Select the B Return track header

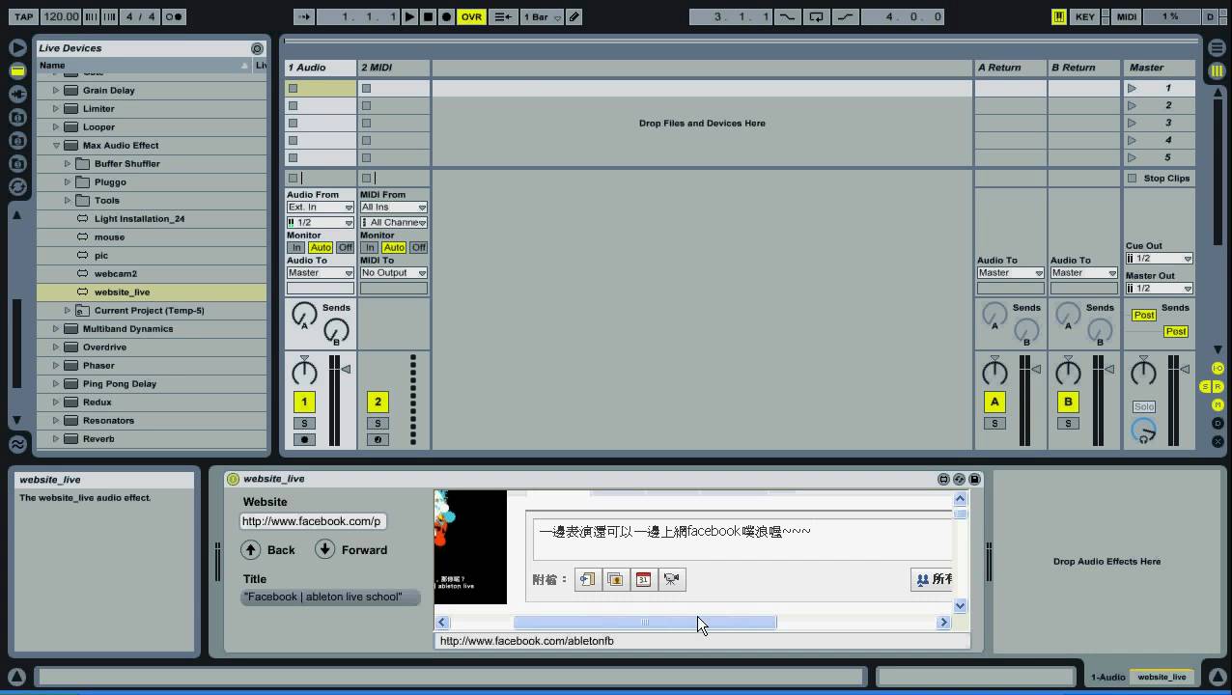coord(1083,68)
